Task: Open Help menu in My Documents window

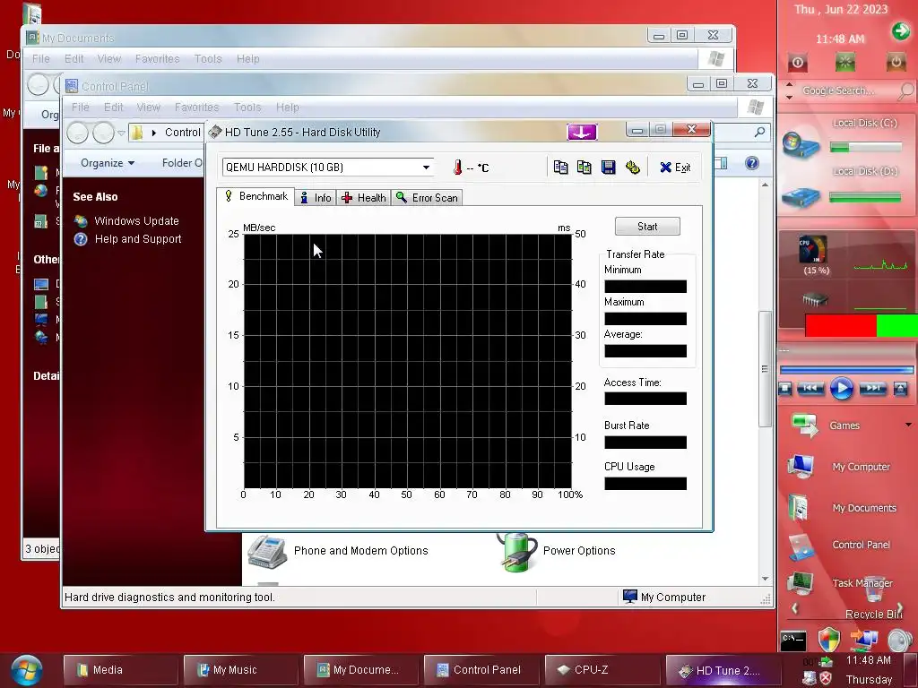Action: 247,58
